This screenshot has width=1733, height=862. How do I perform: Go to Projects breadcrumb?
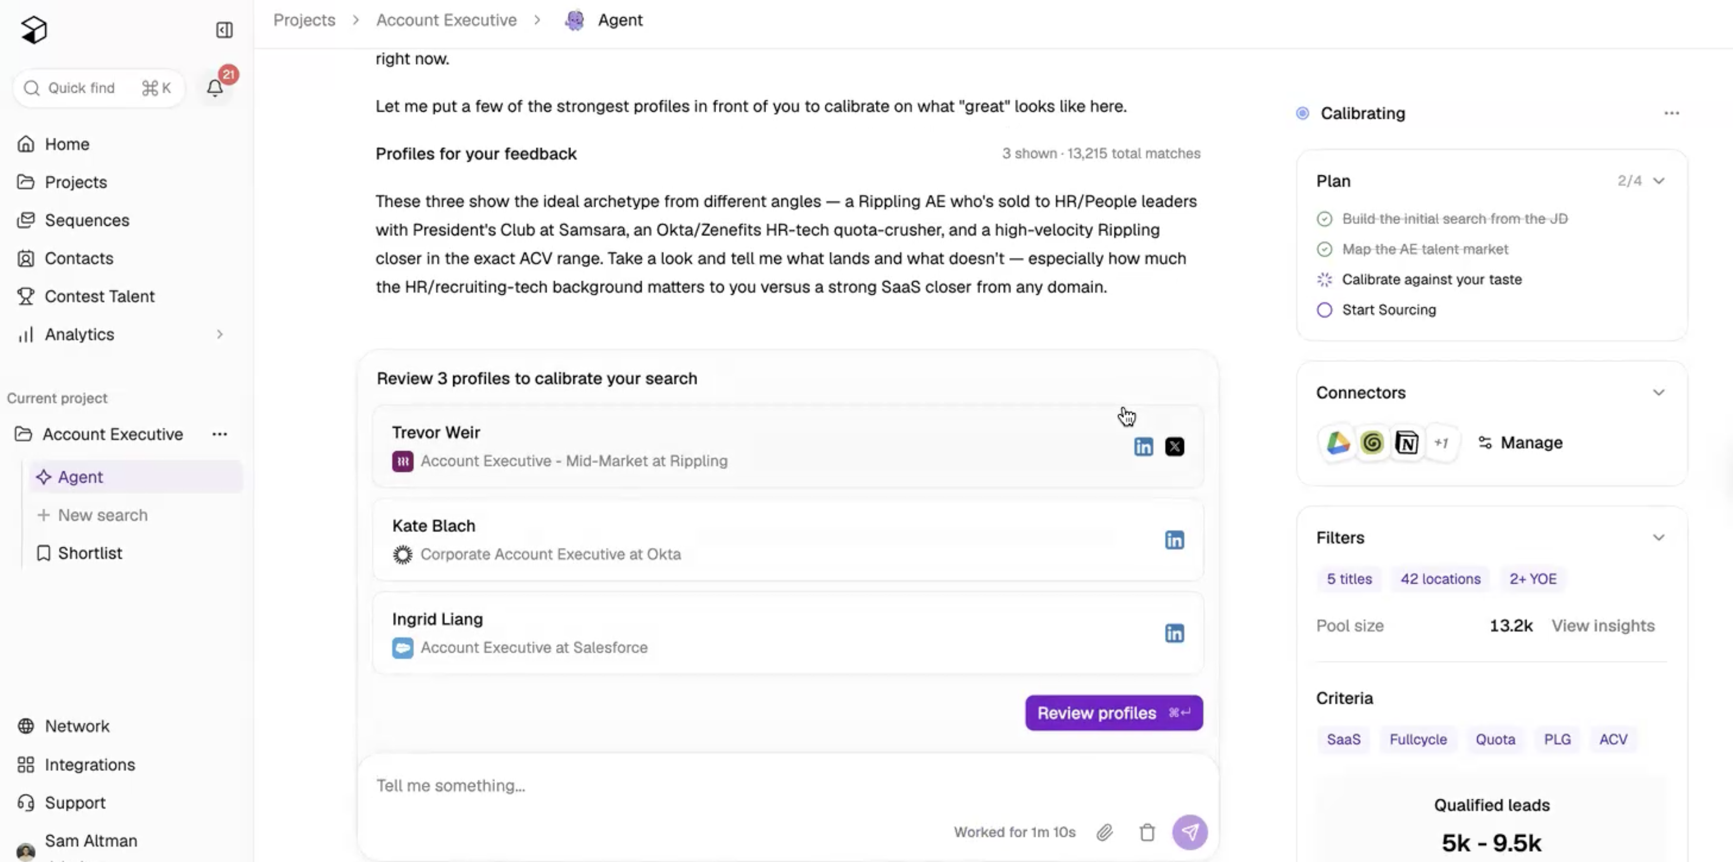pyautogui.click(x=304, y=20)
